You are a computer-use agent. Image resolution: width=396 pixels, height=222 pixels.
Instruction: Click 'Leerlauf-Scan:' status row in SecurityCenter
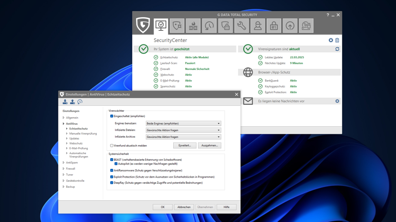coord(174,63)
